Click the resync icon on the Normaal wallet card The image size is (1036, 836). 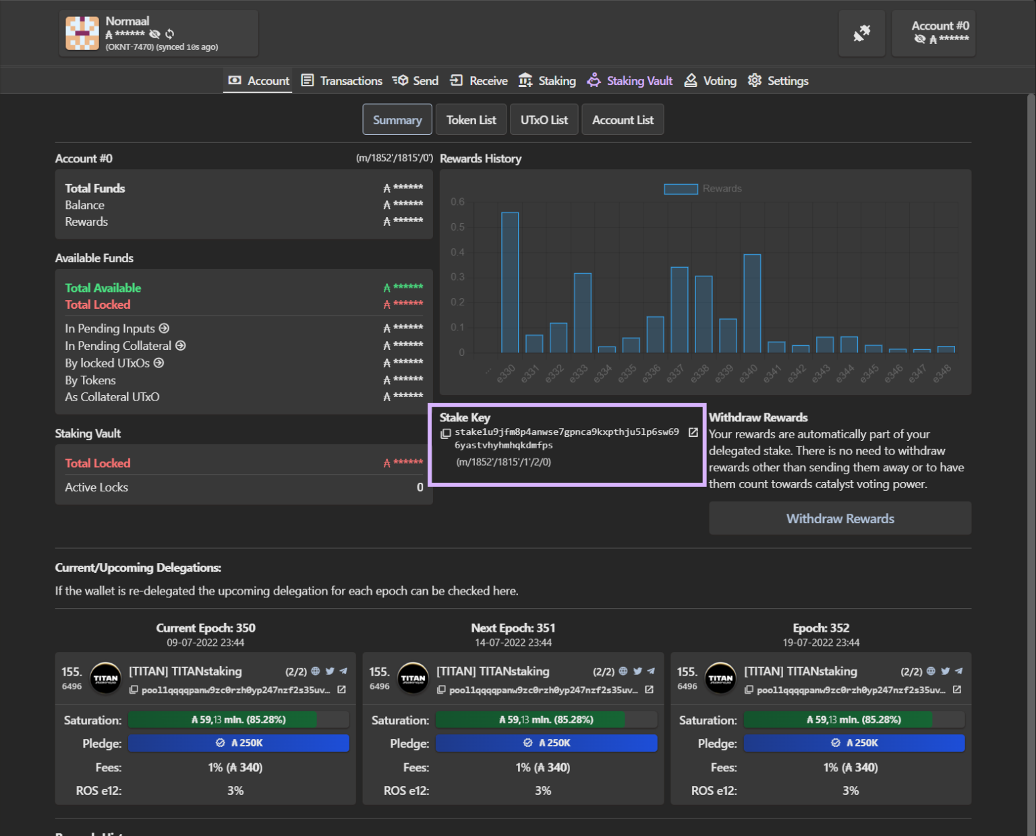(x=170, y=34)
